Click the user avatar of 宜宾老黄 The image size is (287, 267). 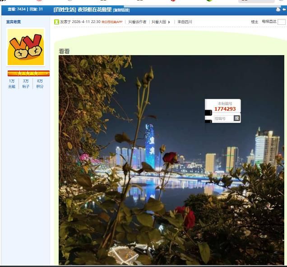point(26,47)
